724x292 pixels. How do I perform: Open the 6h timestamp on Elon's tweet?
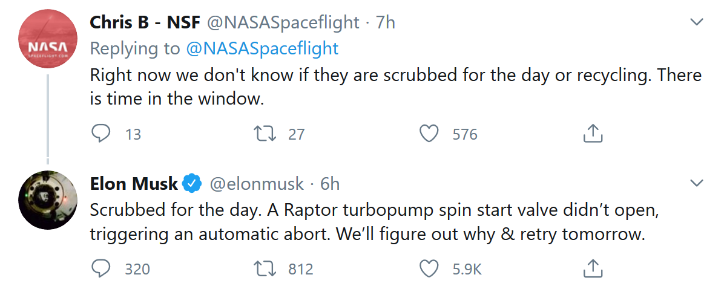pos(330,183)
